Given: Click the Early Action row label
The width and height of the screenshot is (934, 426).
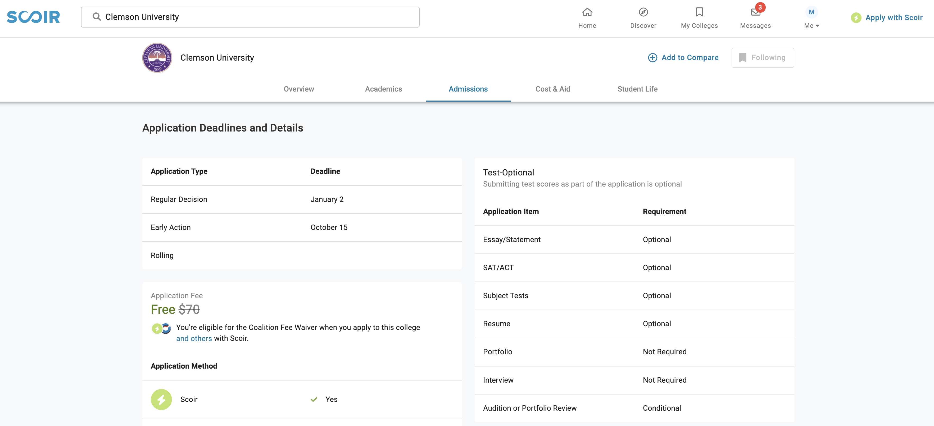Looking at the screenshot, I should click(x=170, y=227).
